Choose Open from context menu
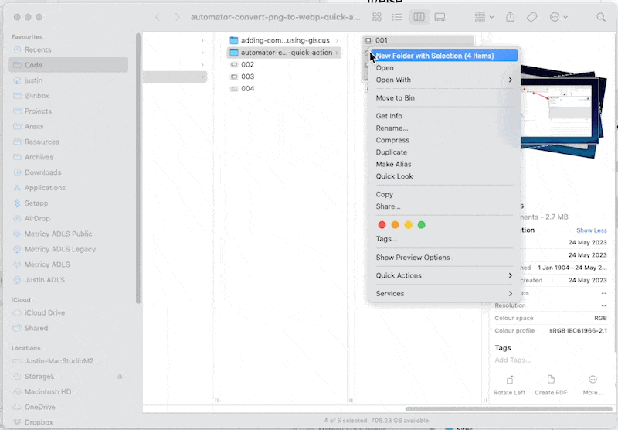 click(443, 68)
